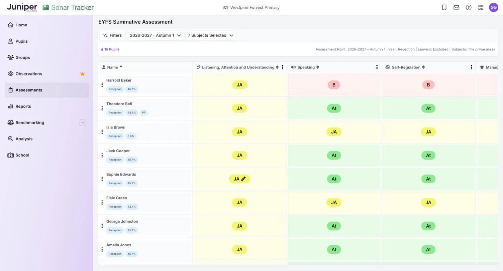The width and height of the screenshot is (503, 271).
Task: Open Analysis in sidebar
Action: (x=46, y=139)
